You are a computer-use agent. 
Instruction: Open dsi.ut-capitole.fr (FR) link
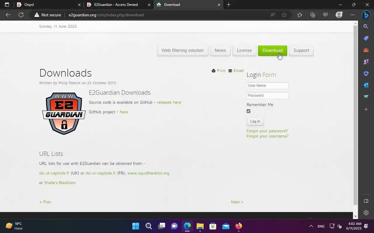pos(101,173)
